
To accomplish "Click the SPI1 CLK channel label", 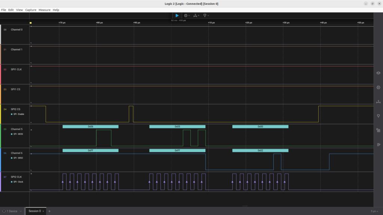I will pos(16,69).
